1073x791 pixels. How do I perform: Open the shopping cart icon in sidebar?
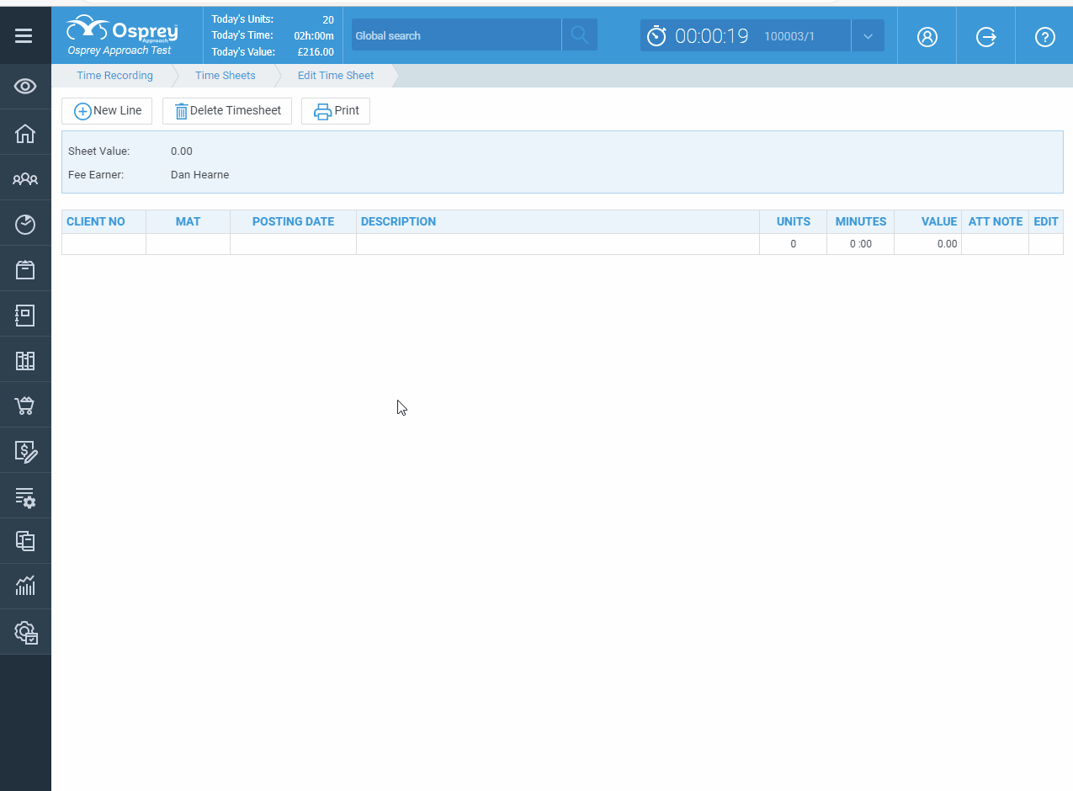coord(25,406)
